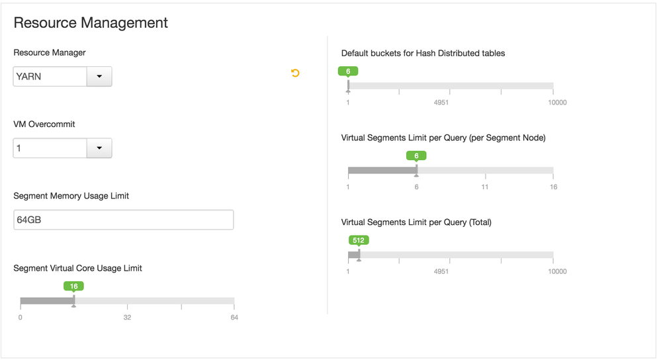Image resolution: width=661 pixels, height=360 pixels.
Task: Select the YARN combo box field
Action: (x=50, y=77)
